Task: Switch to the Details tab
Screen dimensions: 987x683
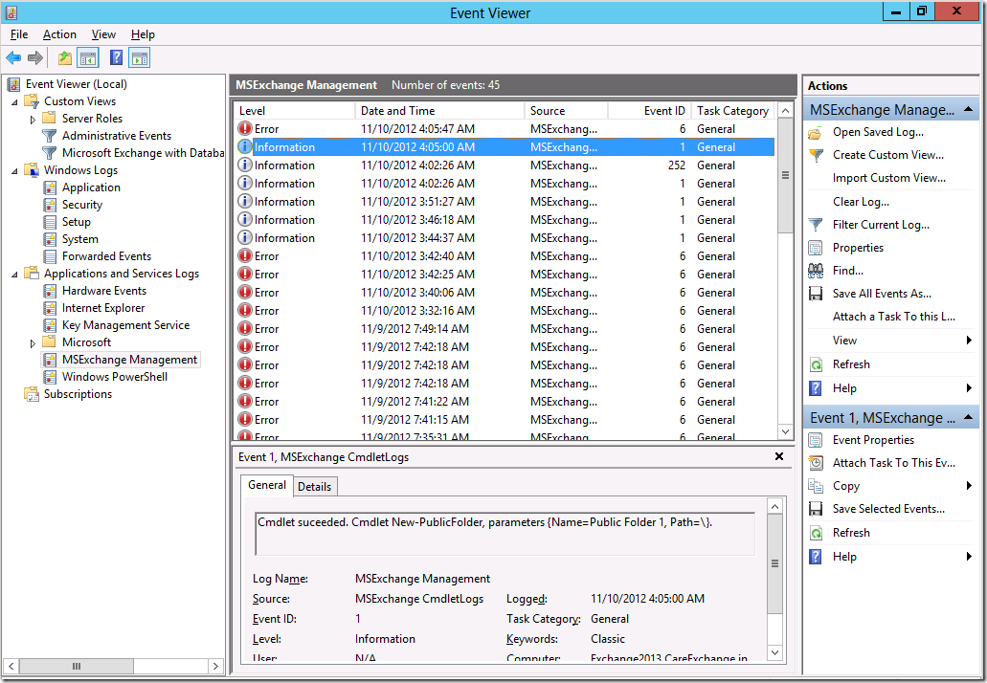Action: click(314, 487)
